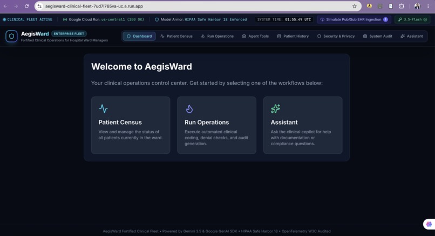Click the key icon beside 3.5-flash
435x236 pixels.
(400, 19)
